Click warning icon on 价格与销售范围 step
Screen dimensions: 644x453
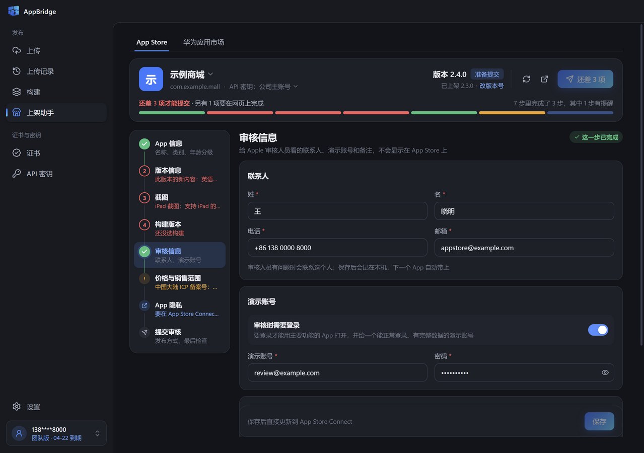tap(145, 278)
